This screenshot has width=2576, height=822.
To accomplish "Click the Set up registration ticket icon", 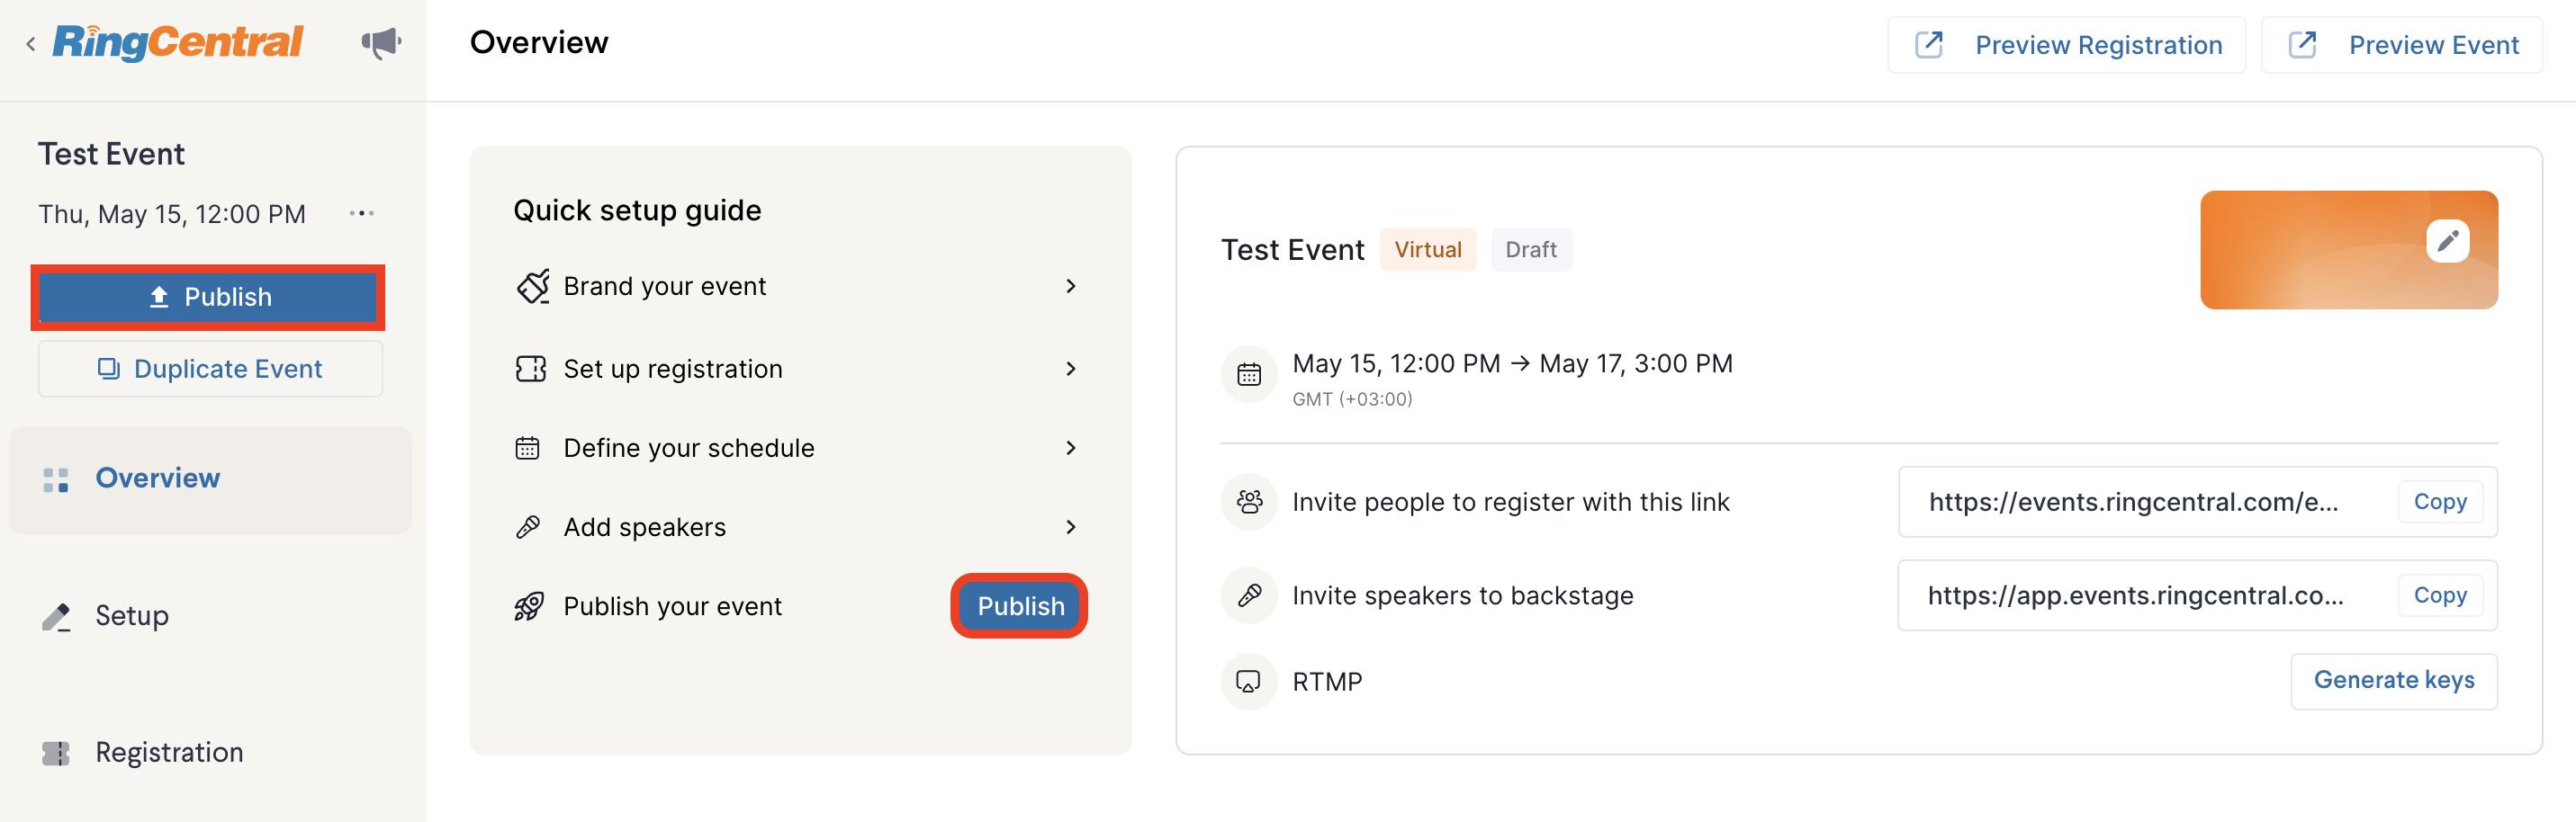I will coord(530,369).
